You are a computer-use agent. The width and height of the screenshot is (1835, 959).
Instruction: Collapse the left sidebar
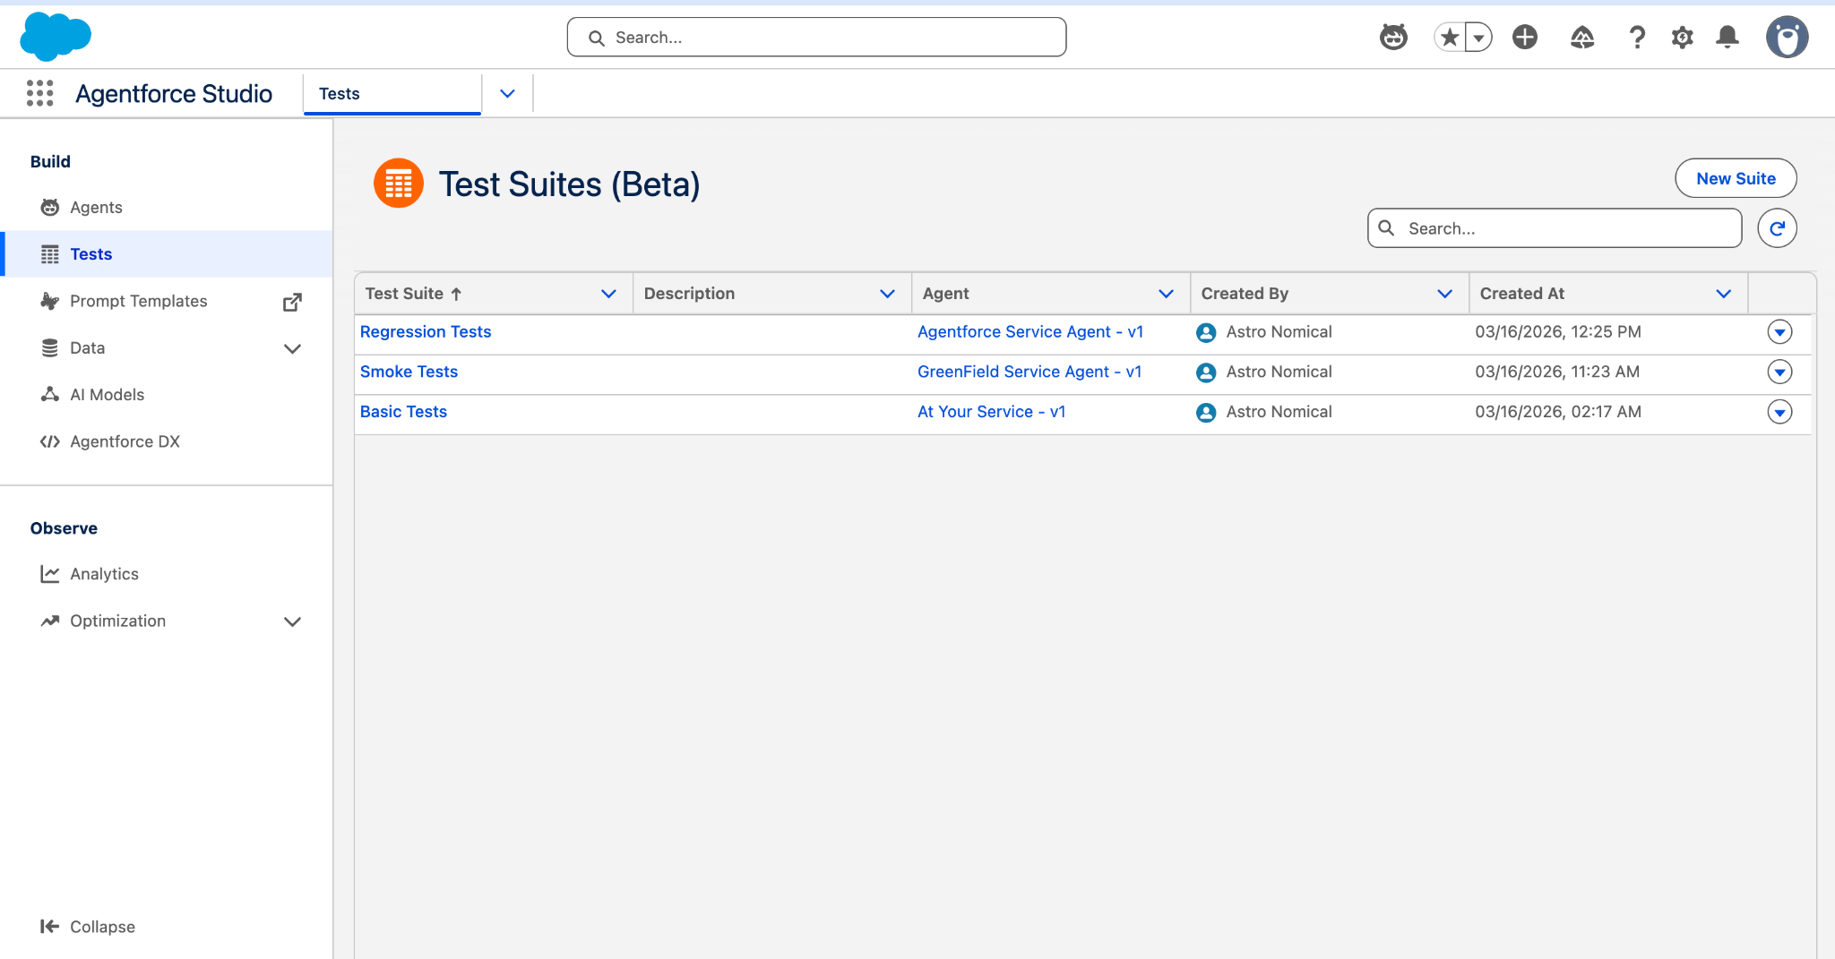(x=88, y=927)
